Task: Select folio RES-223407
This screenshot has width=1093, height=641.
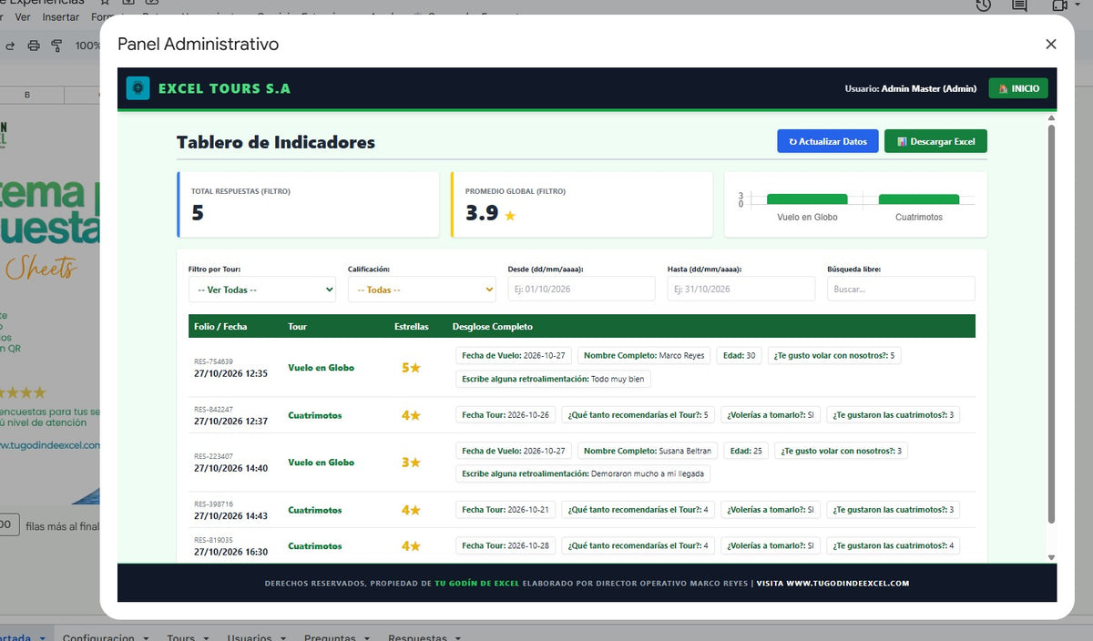Action: pos(213,456)
